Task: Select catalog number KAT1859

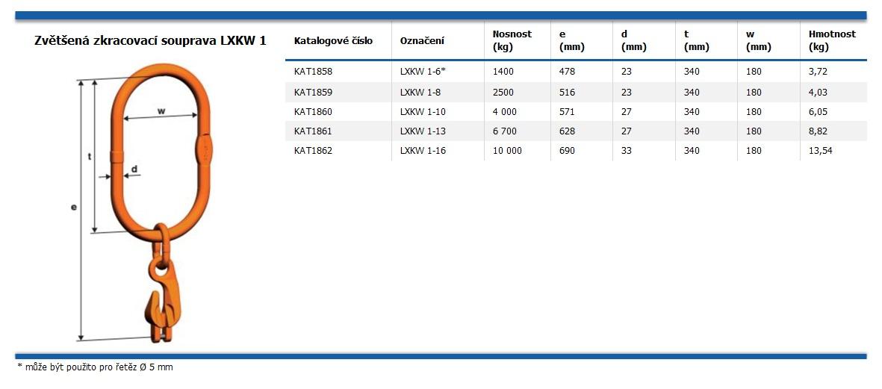Action: coord(314,93)
